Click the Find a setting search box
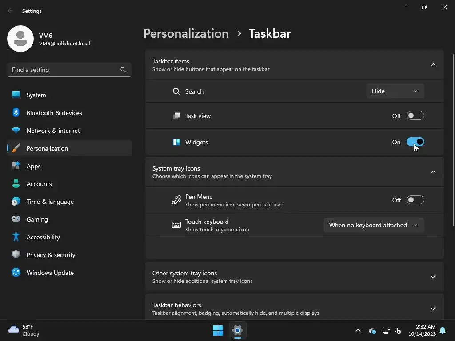Viewport: 455px width, 341px height. [x=69, y=70]
